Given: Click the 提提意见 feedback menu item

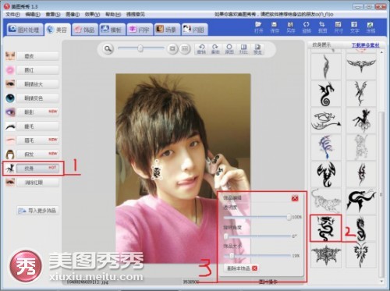Looking at the screenshot, I should click(136, 14).
